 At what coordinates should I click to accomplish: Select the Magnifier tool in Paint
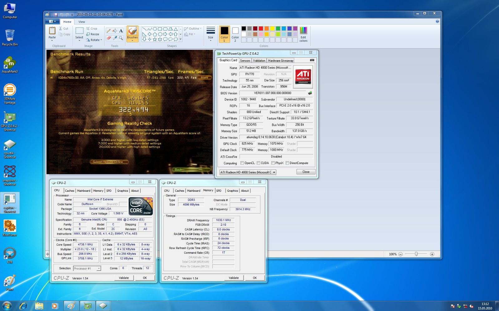[121, 38]
